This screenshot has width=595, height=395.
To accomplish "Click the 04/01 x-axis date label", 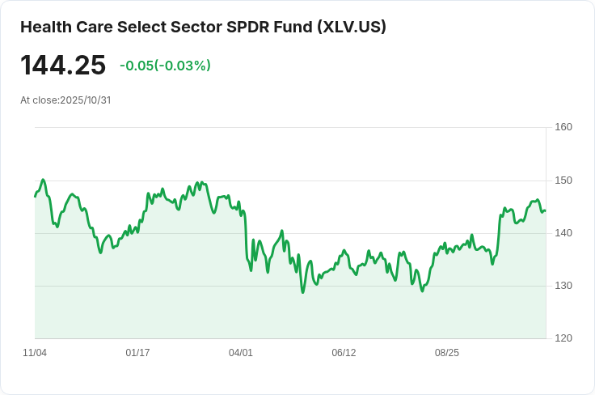I will (x=241, y=353).
